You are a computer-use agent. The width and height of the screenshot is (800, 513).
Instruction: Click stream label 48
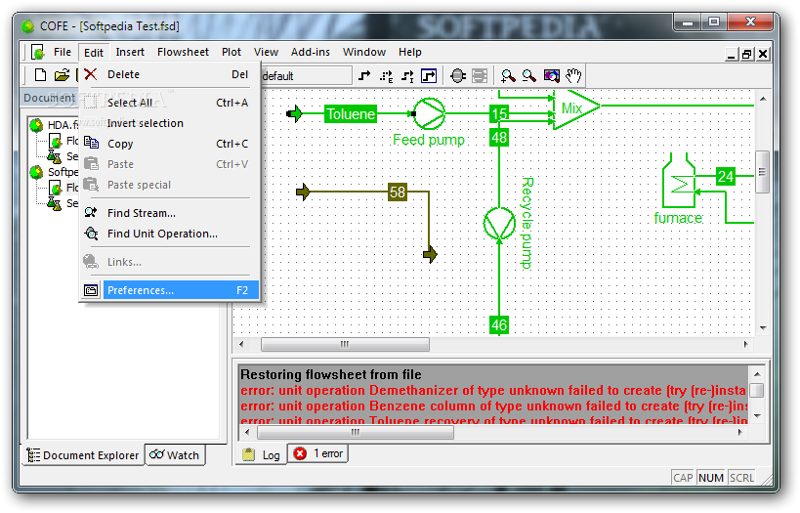coord(499,138)
